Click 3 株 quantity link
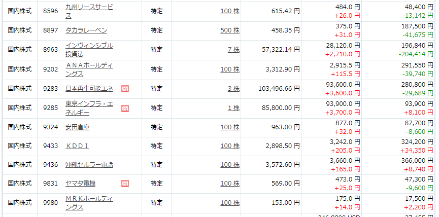 click(x=233, y=89)
